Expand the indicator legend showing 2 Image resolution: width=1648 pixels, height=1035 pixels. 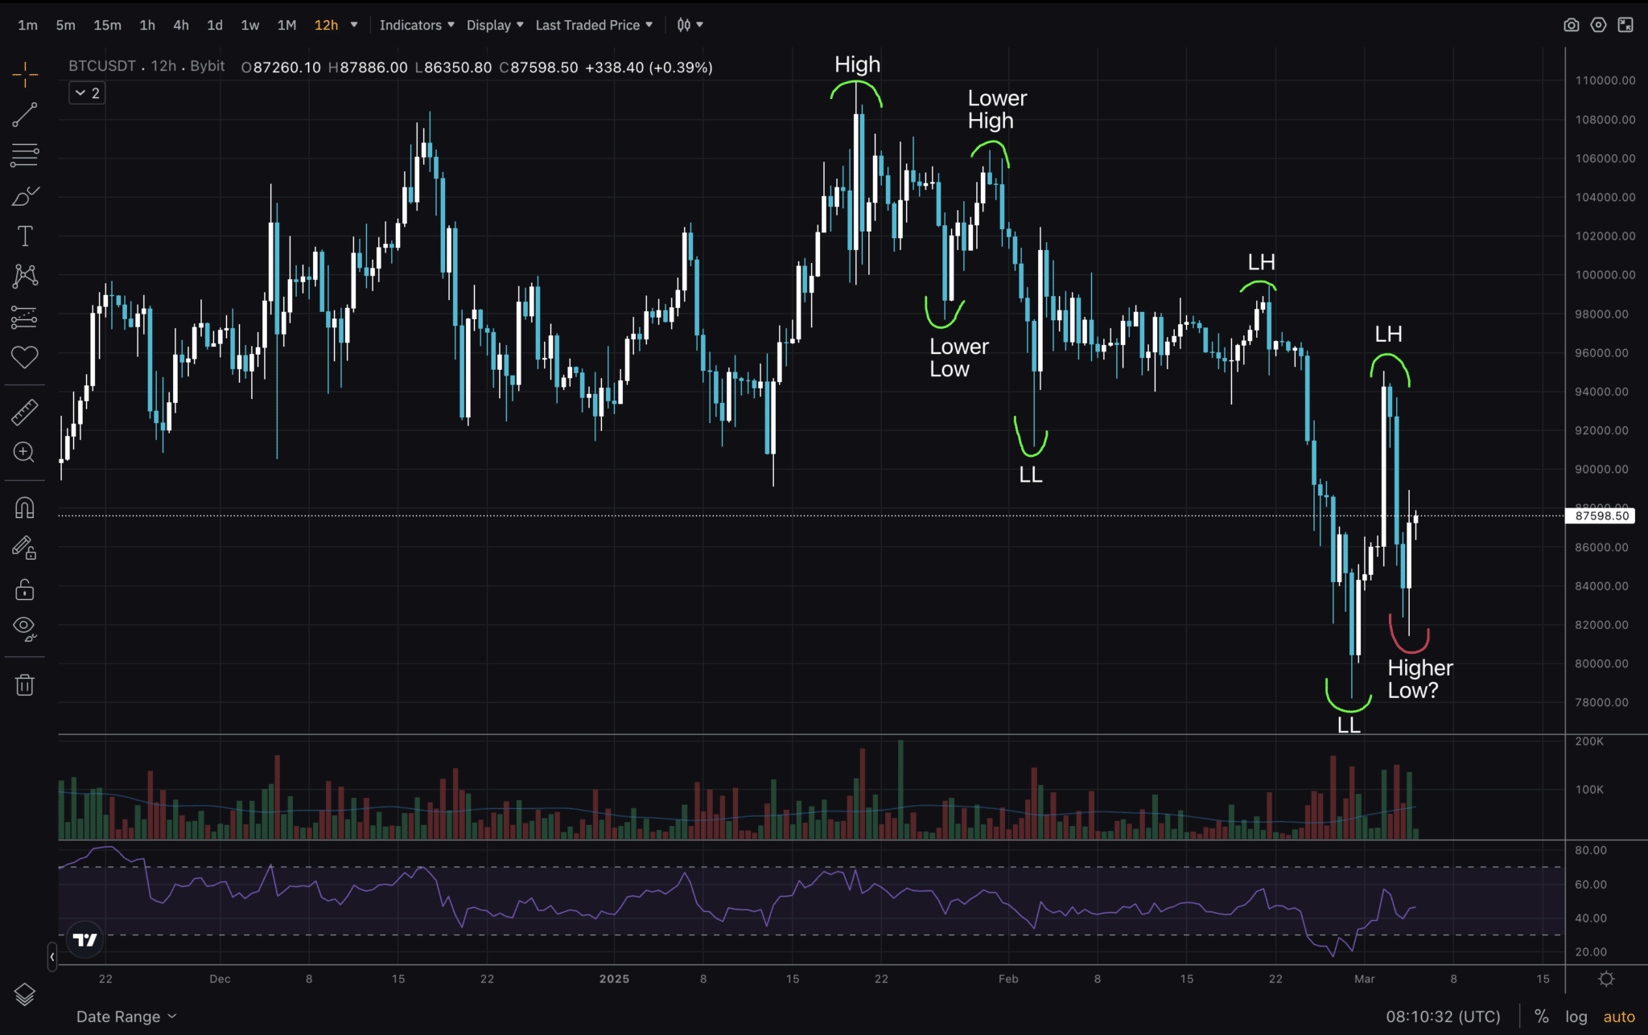click(x=87, y=93)
